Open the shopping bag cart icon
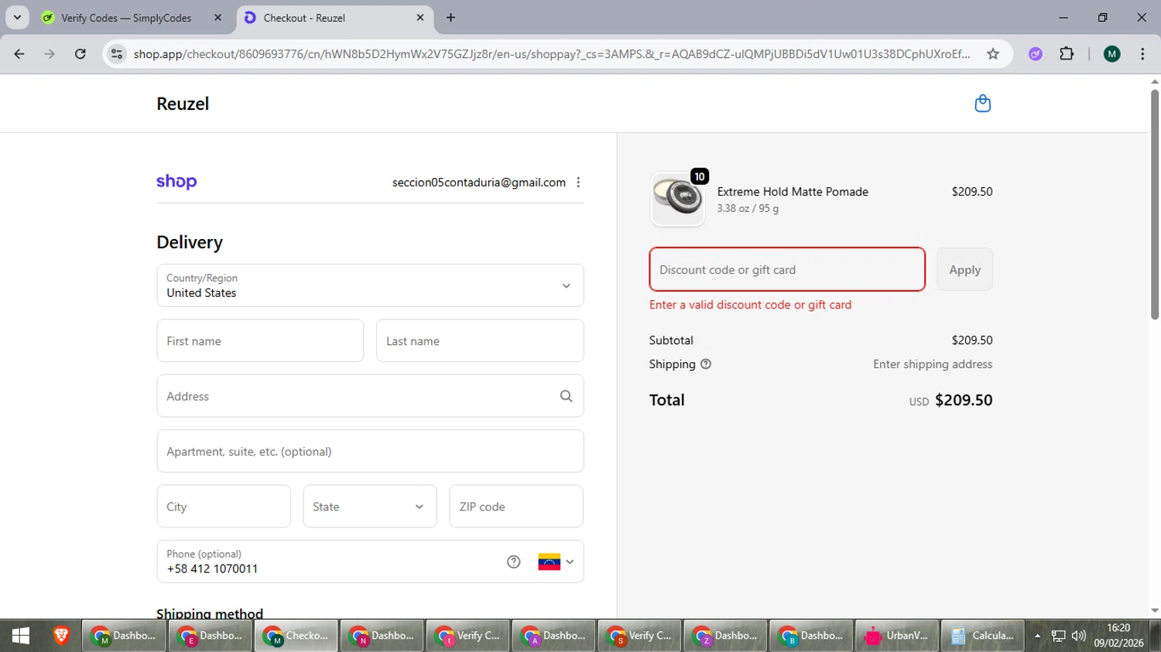 tap(982, 104)
